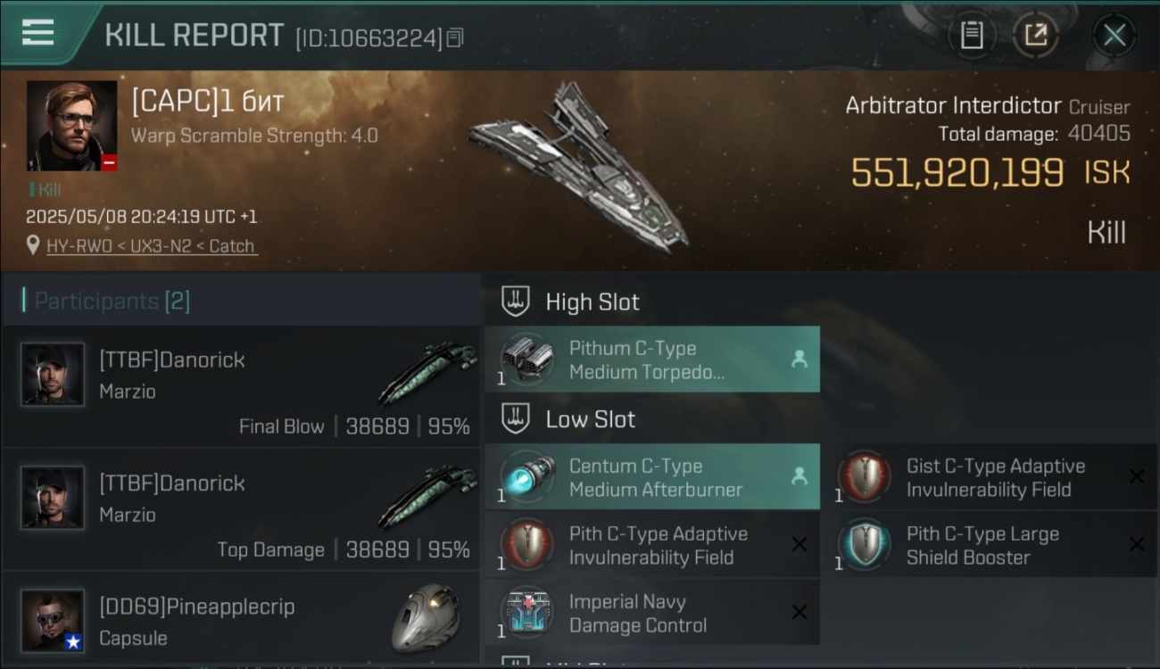Viewport: 1160px width, 669px height.
Task: View Danorick's Final Blow entry
Action: 241,386
